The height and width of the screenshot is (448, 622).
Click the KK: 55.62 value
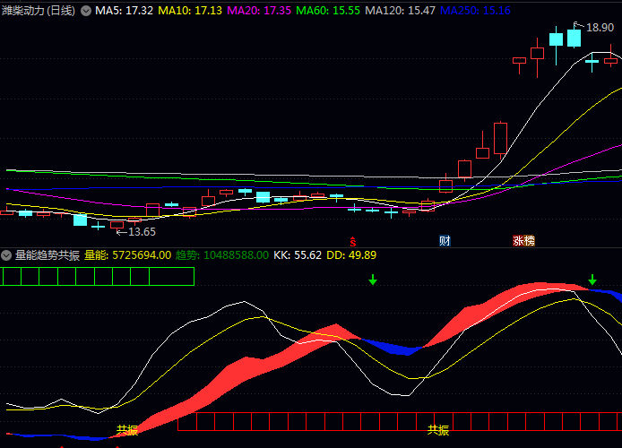click(x=298, y=255)
